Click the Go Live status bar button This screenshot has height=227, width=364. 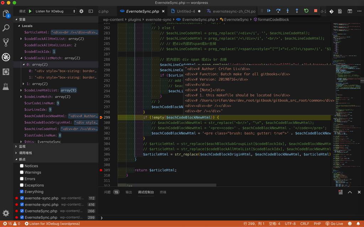coord(334,224)
